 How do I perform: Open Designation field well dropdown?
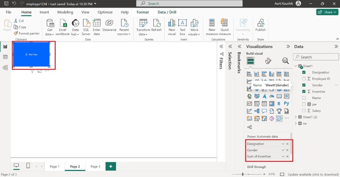point(283,144)
